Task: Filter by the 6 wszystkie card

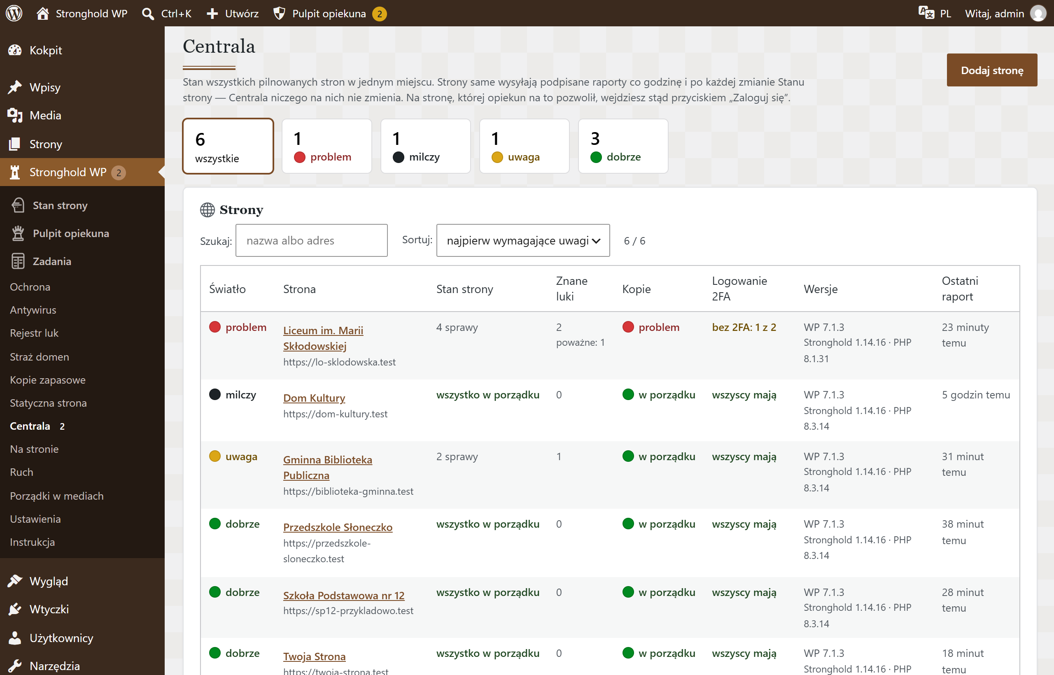Action: click(x=228, y=146)
